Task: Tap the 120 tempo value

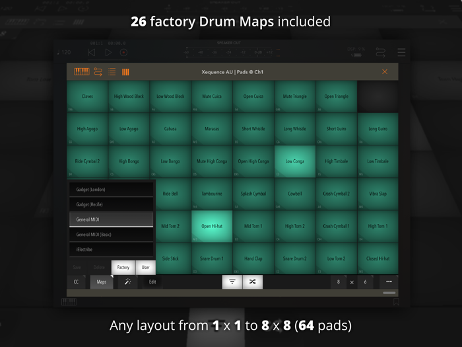Action: 64,52
